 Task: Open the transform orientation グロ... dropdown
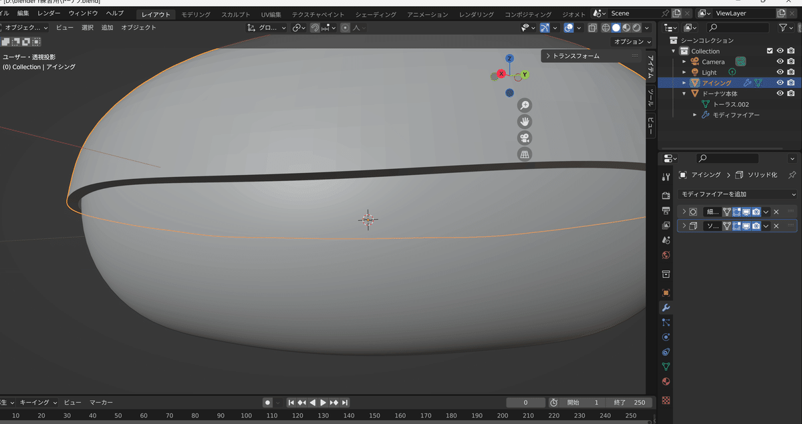coord(267,28)
